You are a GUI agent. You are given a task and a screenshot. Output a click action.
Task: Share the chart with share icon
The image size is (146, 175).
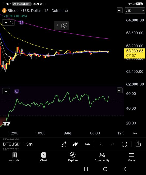[x=138, y=144]
